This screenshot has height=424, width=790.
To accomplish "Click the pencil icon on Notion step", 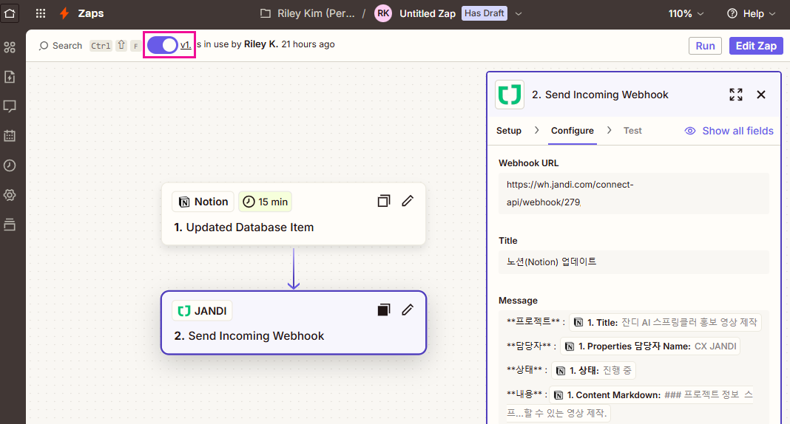I will (408, 201).
